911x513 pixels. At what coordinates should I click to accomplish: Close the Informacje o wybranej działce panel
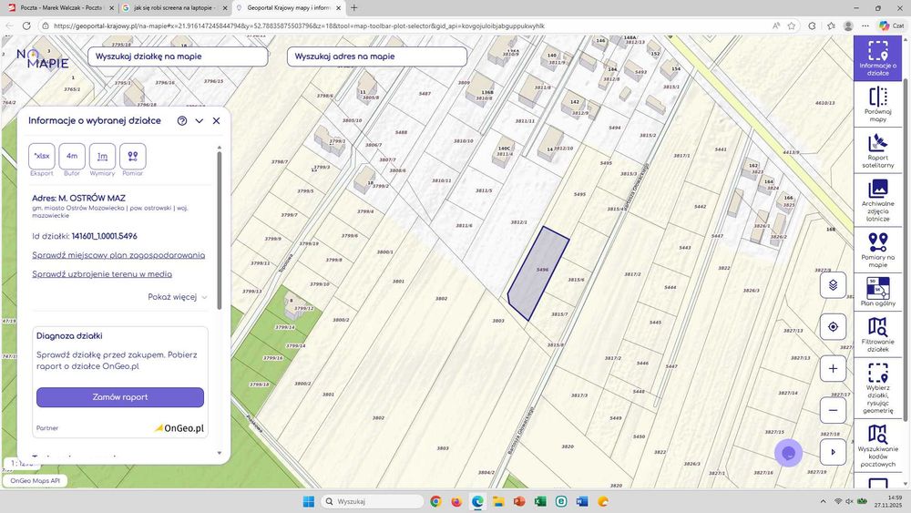click(x=216, y=121)
